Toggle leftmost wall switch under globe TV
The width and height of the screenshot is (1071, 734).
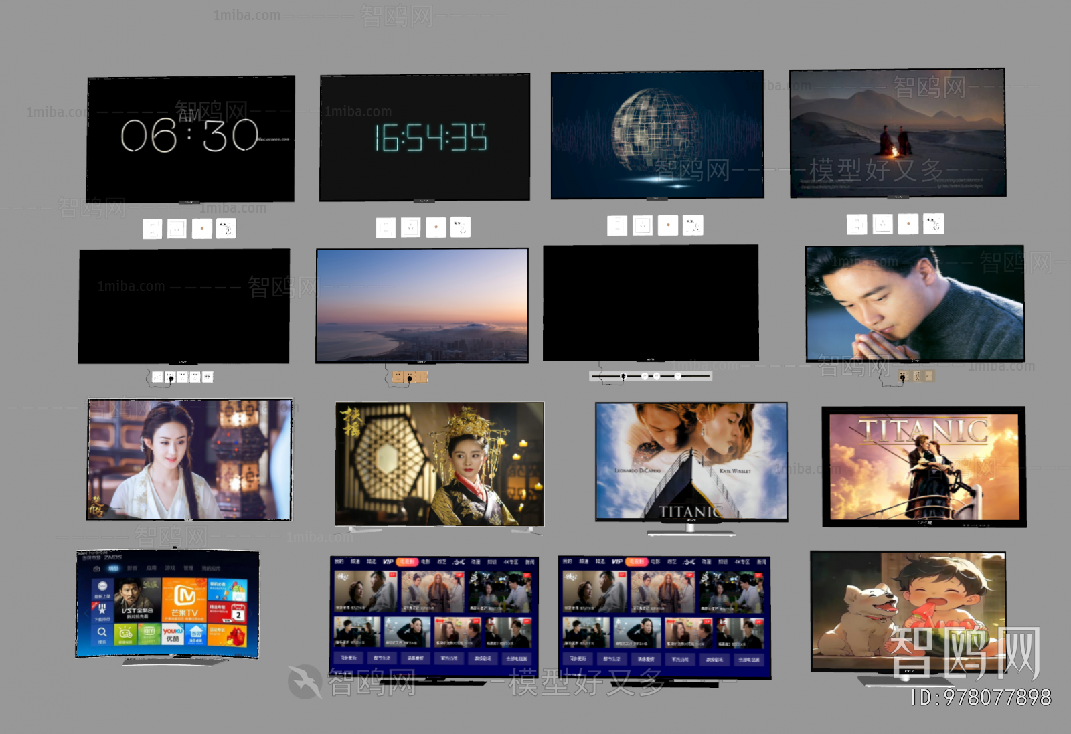click(616, 225)
